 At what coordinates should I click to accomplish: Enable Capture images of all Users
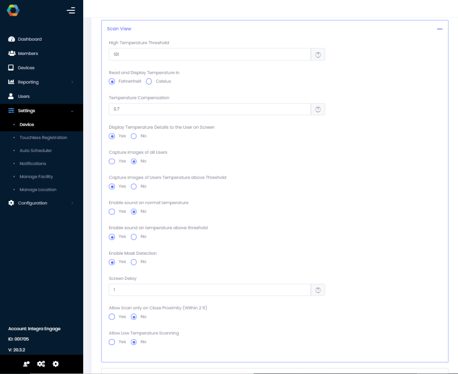(112, 161)
